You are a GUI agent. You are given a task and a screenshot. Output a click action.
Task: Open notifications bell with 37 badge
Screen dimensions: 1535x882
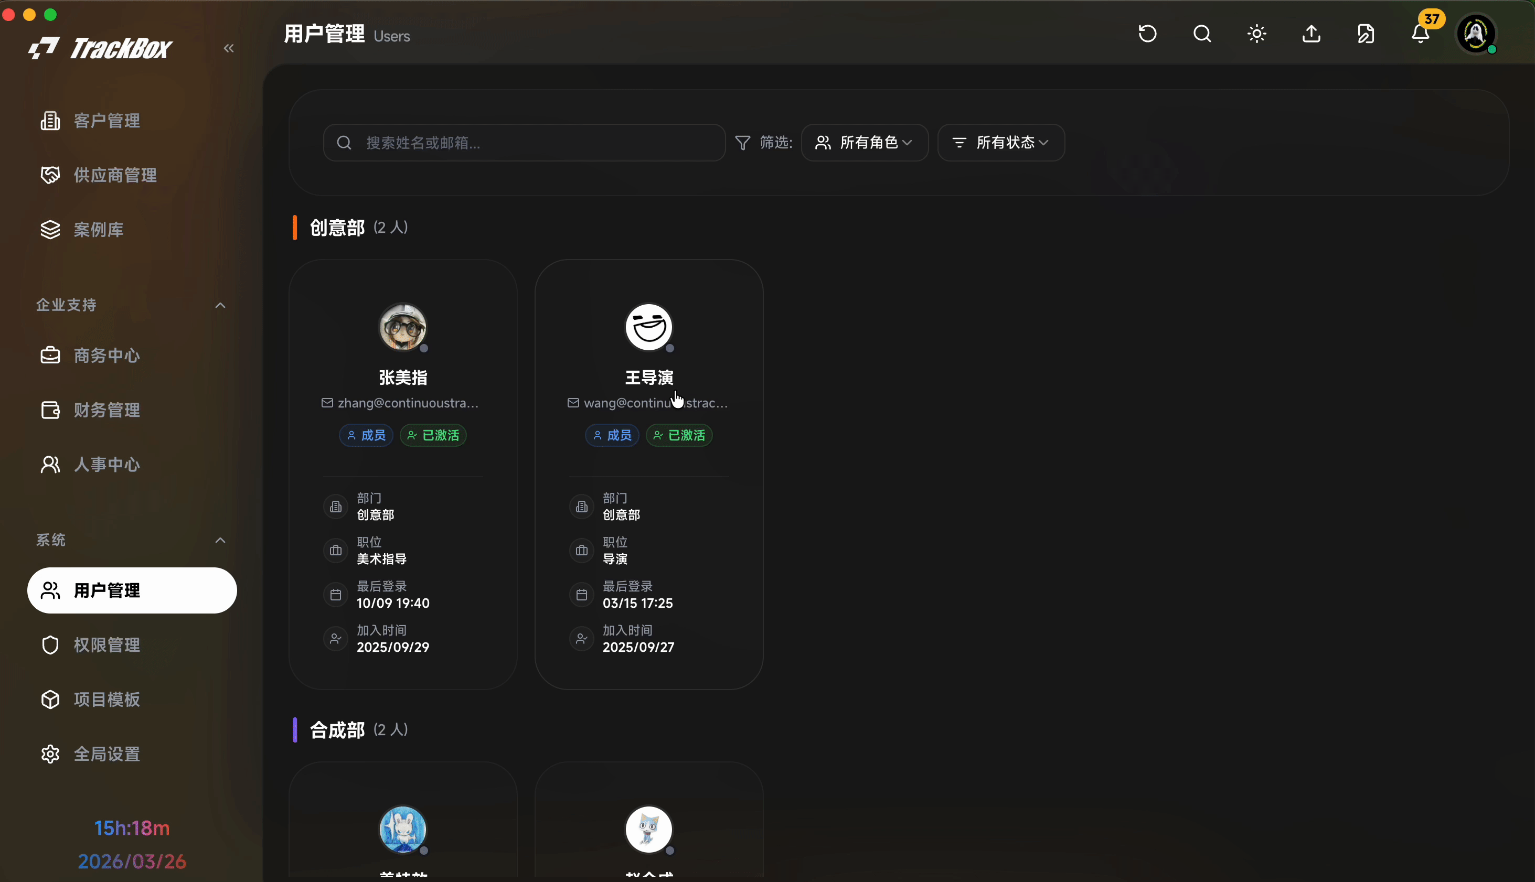pos(1421,34)
